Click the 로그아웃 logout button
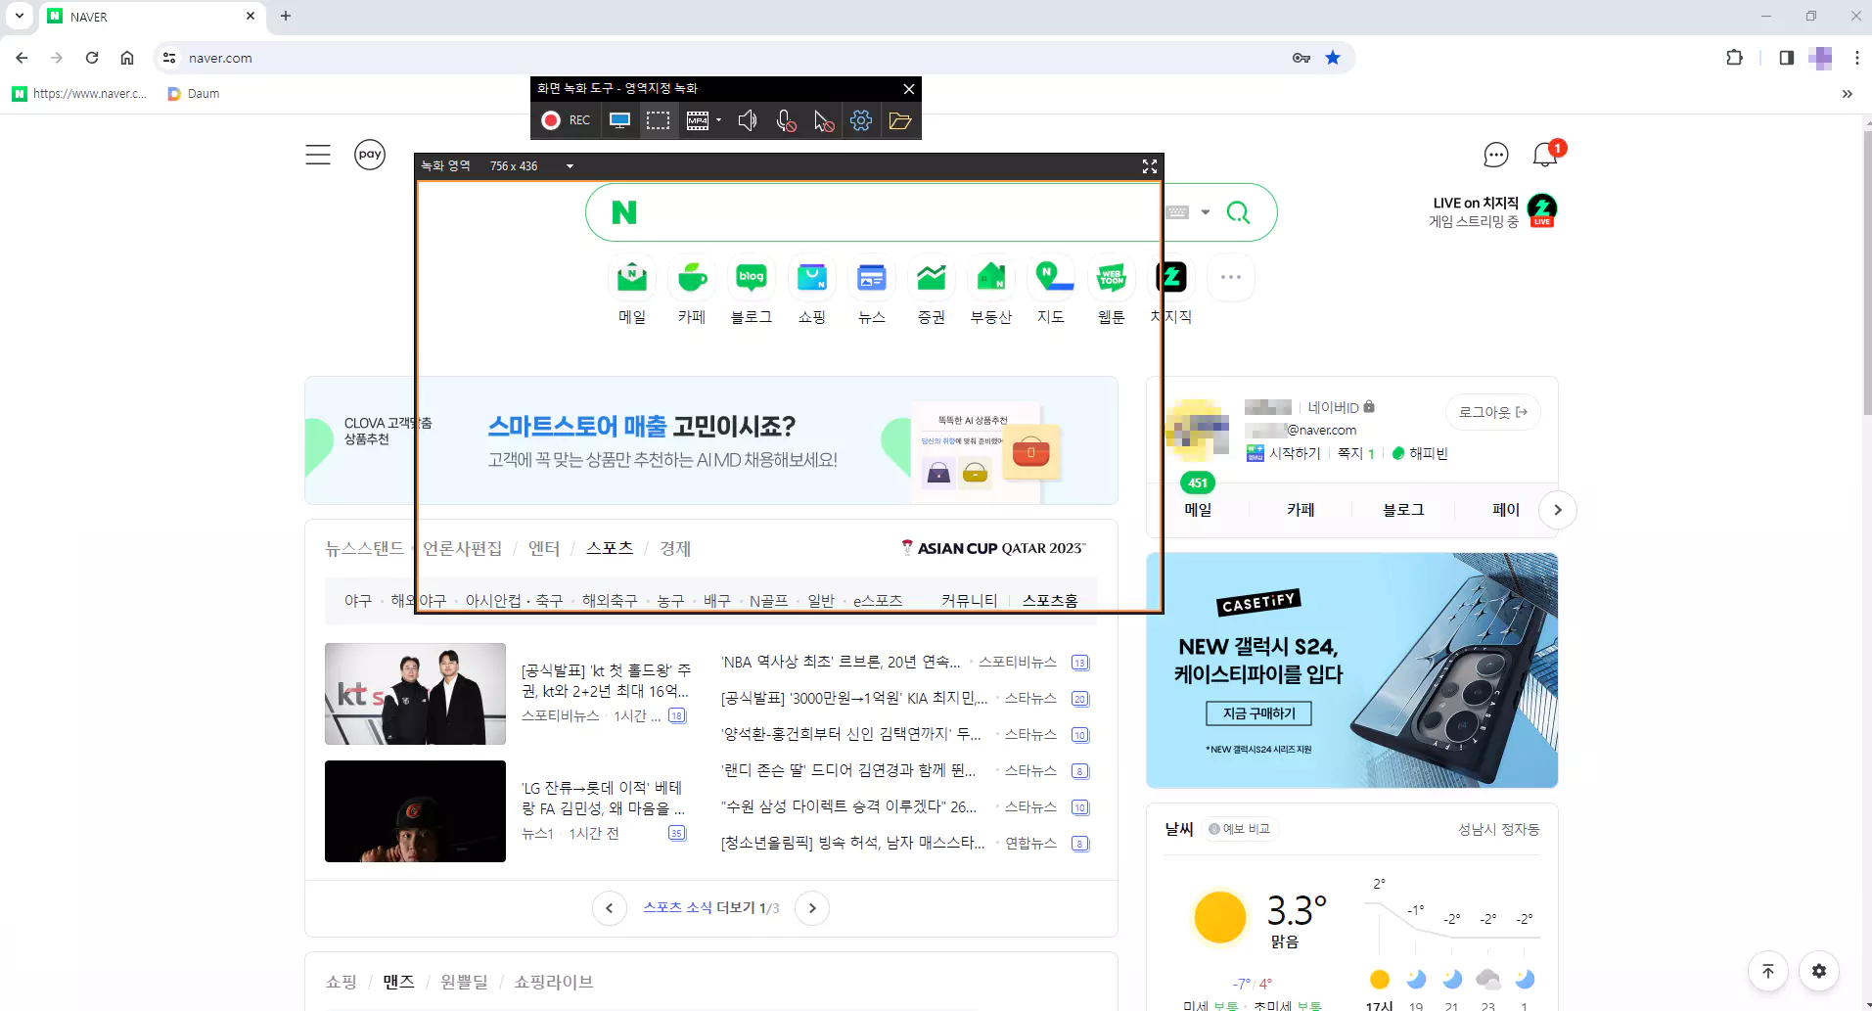Image resolution: width=1872 pixels, height=1011 pixels. pyautogui.click(x=1493, y=412)
